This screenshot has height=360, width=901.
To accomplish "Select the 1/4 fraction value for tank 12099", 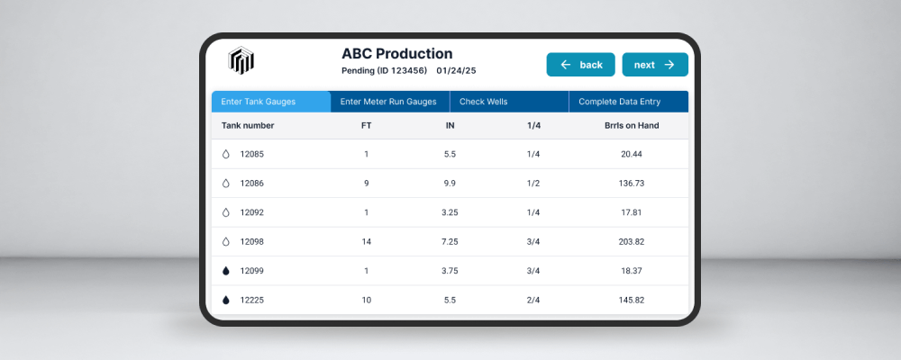I will [533, 271].
